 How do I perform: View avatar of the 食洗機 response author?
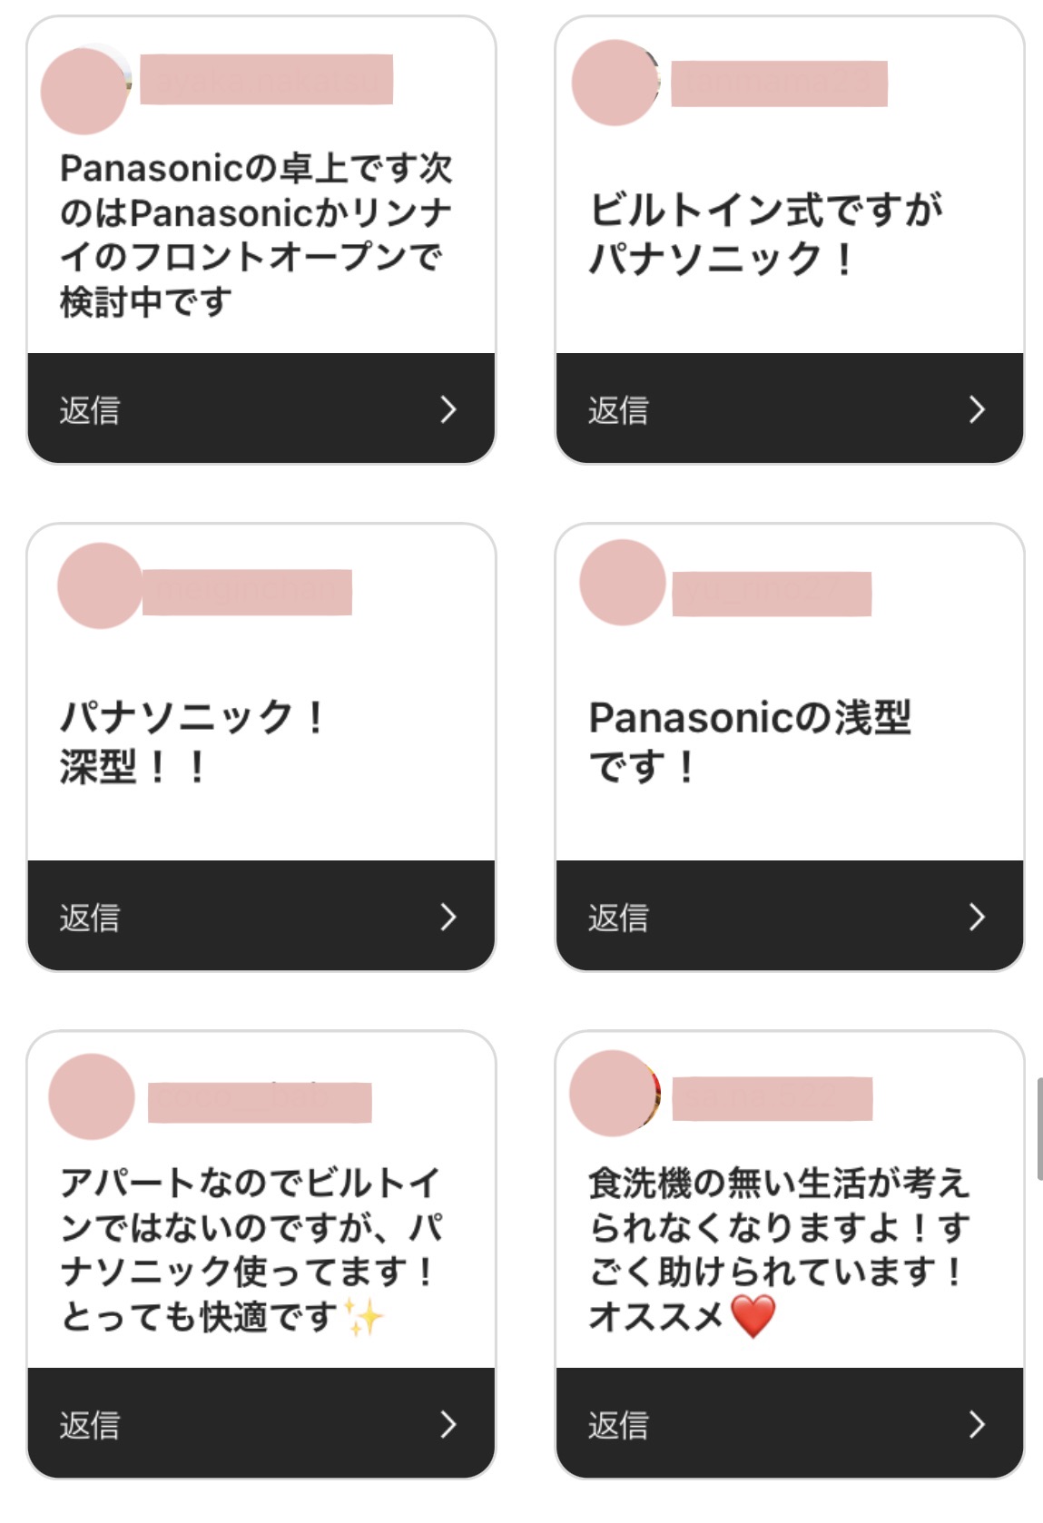click(614, 1093)
